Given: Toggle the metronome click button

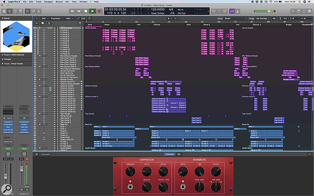Looking at the screenshot, I should point(238,11).
